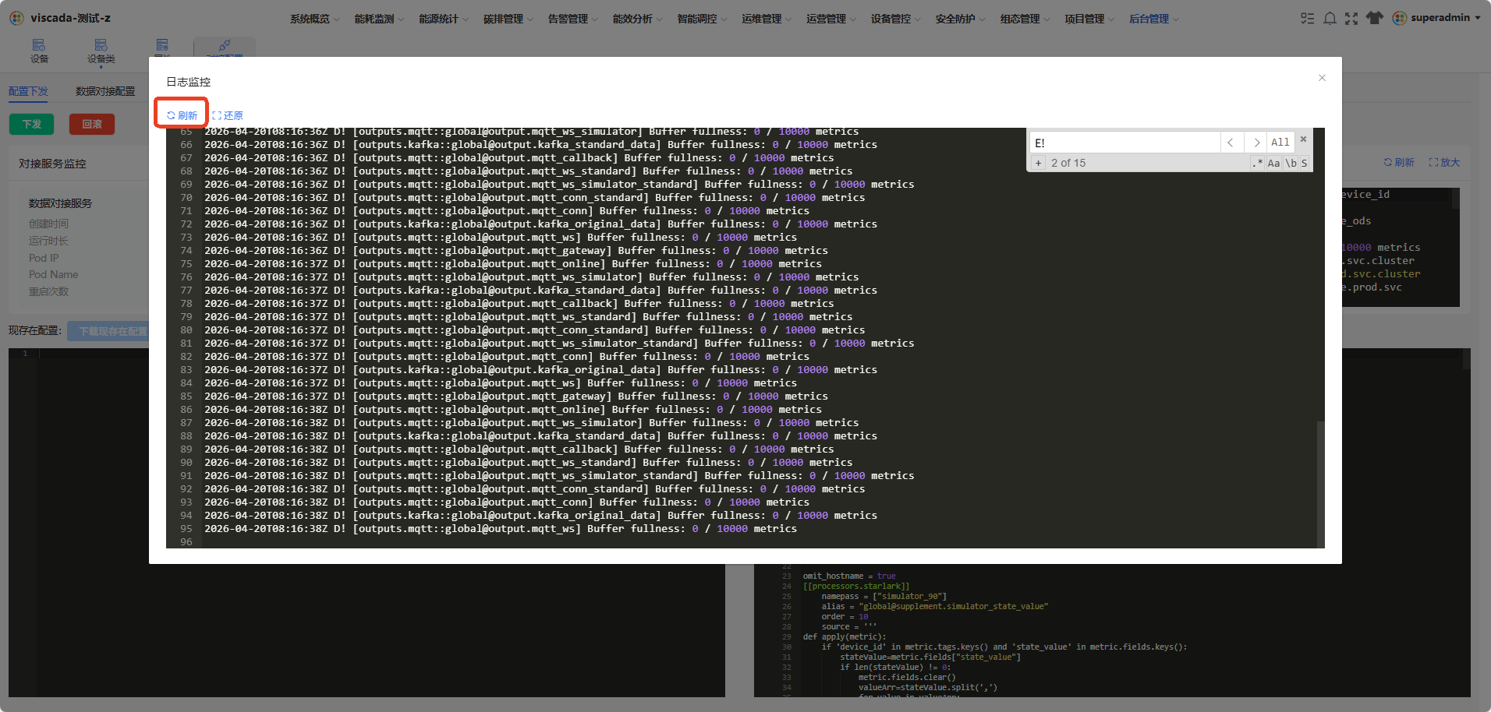The width and height of the screenshot is (1491, 712).
Task: Click the '2 of 15' match counter
Action: pyautogui.click(x=1068, y=163)
